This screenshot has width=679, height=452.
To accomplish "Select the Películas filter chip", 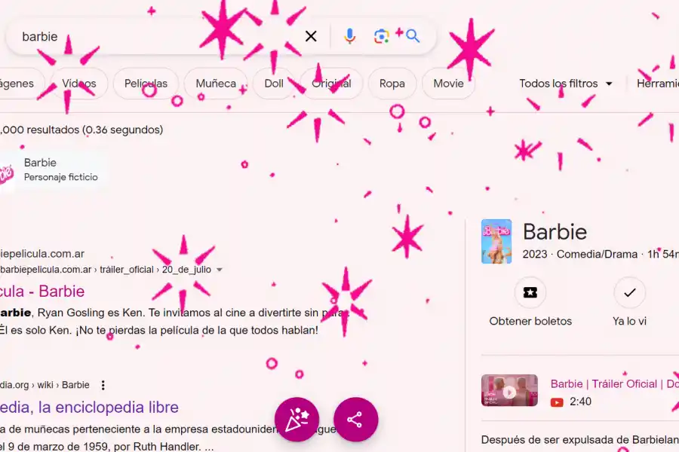I will pyautogui.click(x=146, y=84).
